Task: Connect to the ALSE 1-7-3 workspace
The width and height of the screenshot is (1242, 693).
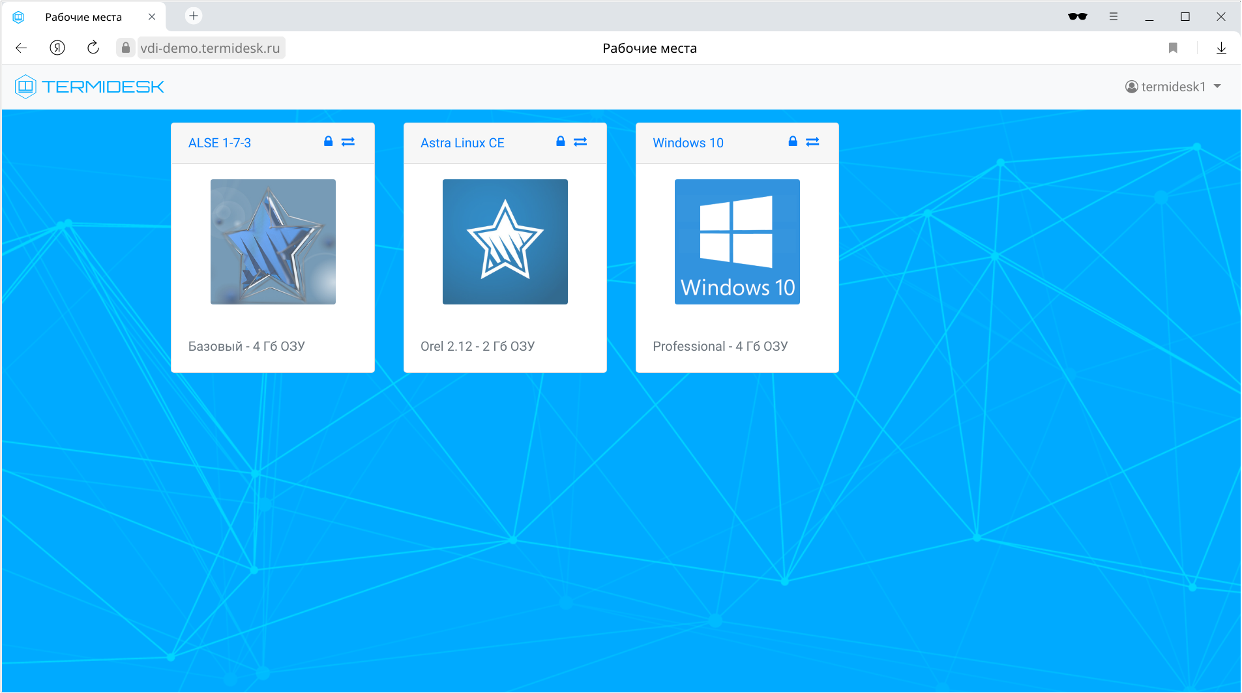Action: 347,141
